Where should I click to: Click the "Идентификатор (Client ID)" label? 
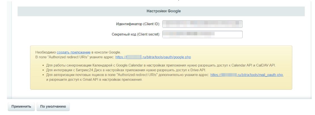point(138,24)
